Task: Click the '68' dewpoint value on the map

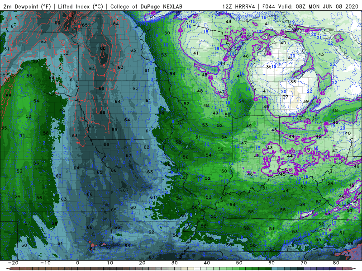Action: tap(103, 48)
